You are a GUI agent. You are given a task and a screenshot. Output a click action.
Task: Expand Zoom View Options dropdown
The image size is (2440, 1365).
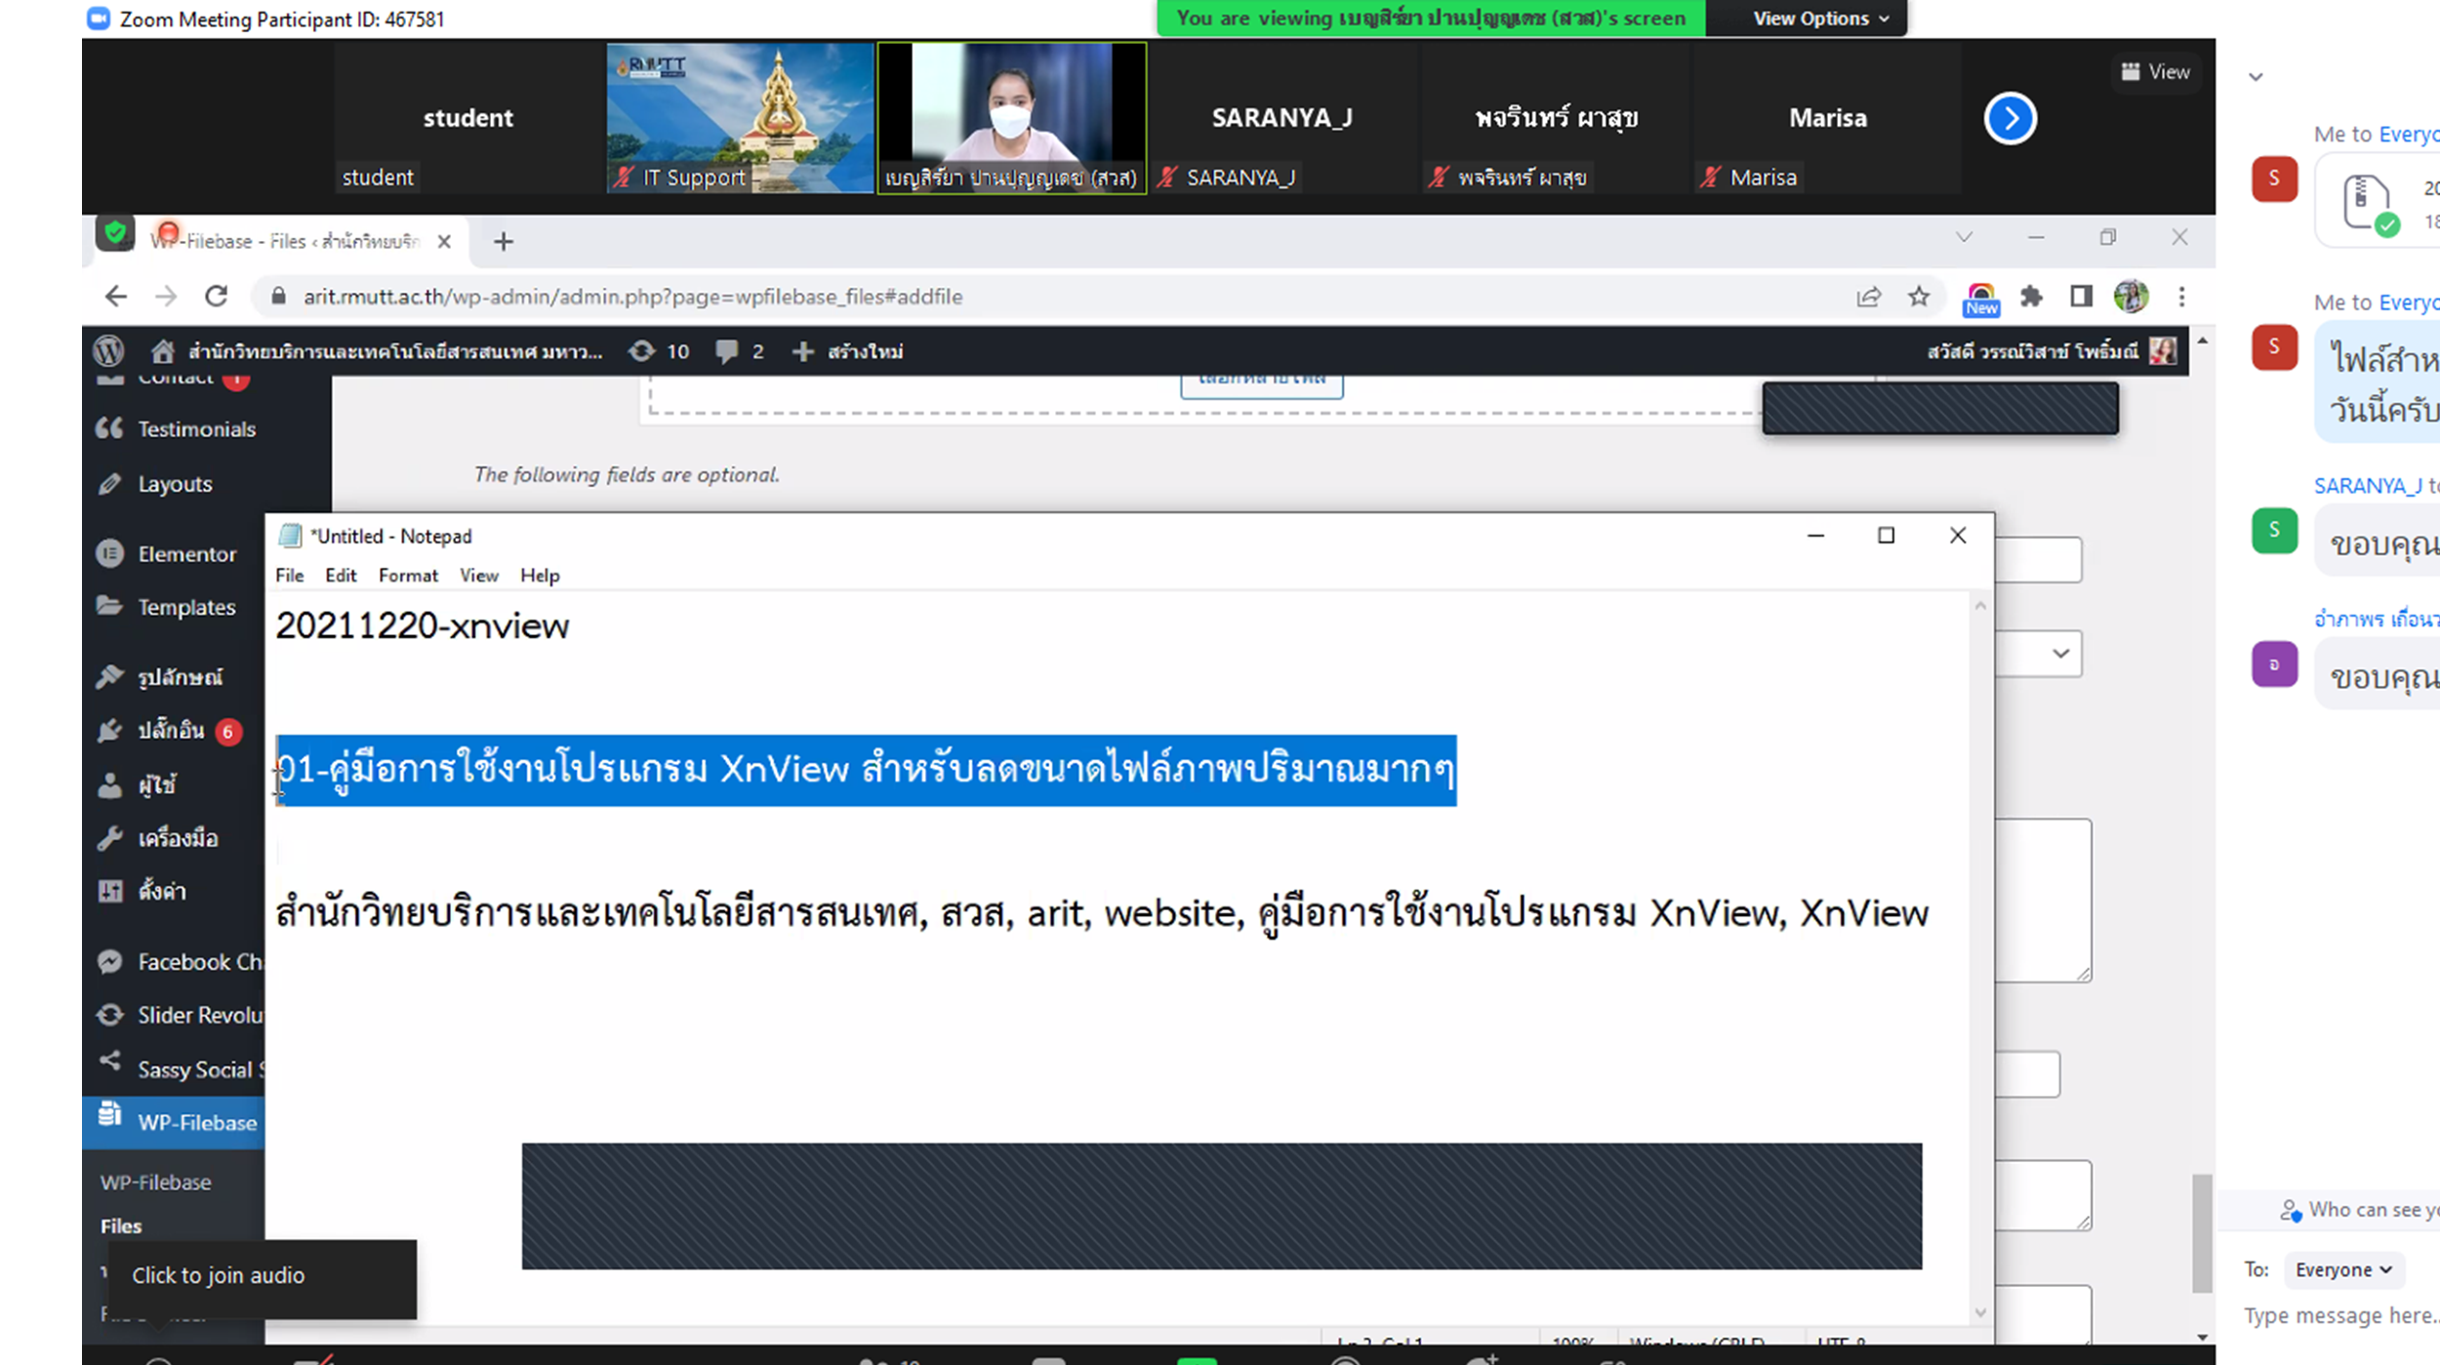point(1821,19)
